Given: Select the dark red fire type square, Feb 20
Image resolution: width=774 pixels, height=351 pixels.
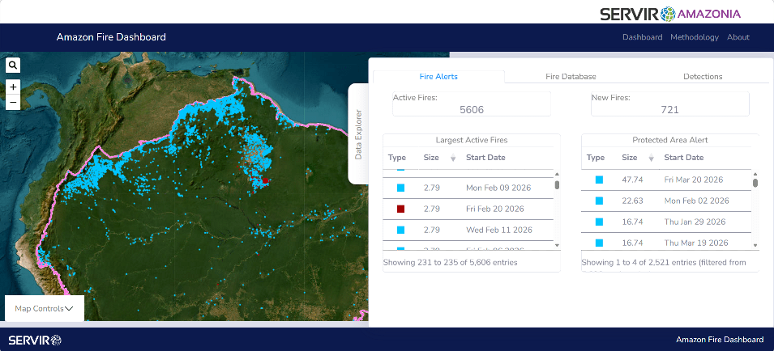Looking at the screenshot, I should (400, 209).
